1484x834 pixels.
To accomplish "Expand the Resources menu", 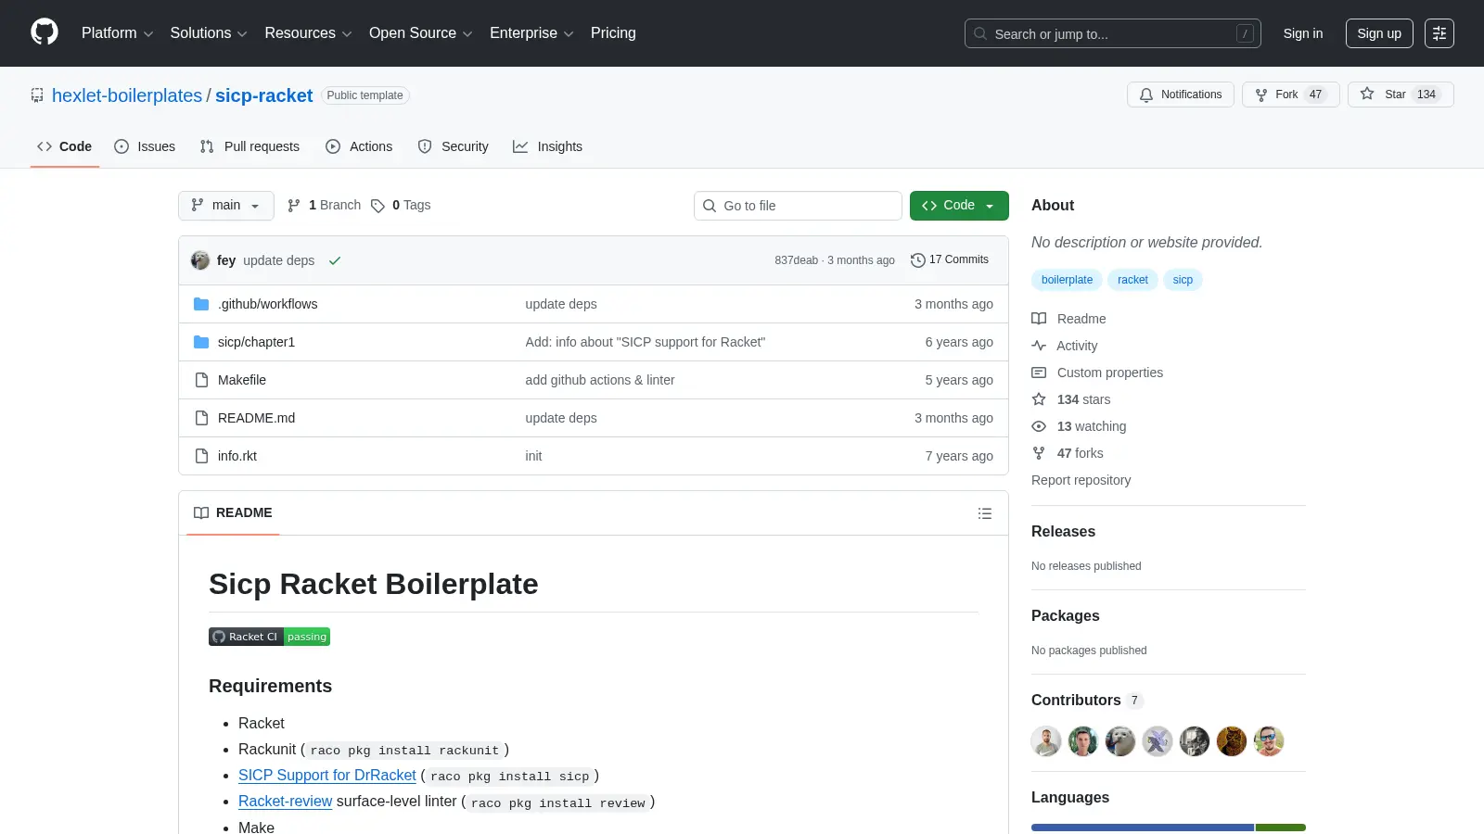I will [x=308, y=33].
